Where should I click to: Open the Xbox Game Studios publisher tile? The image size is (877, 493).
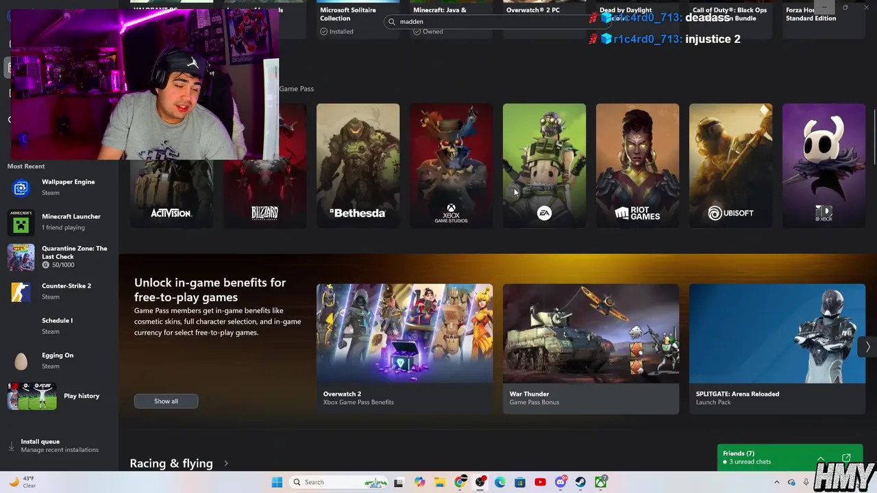451,165
